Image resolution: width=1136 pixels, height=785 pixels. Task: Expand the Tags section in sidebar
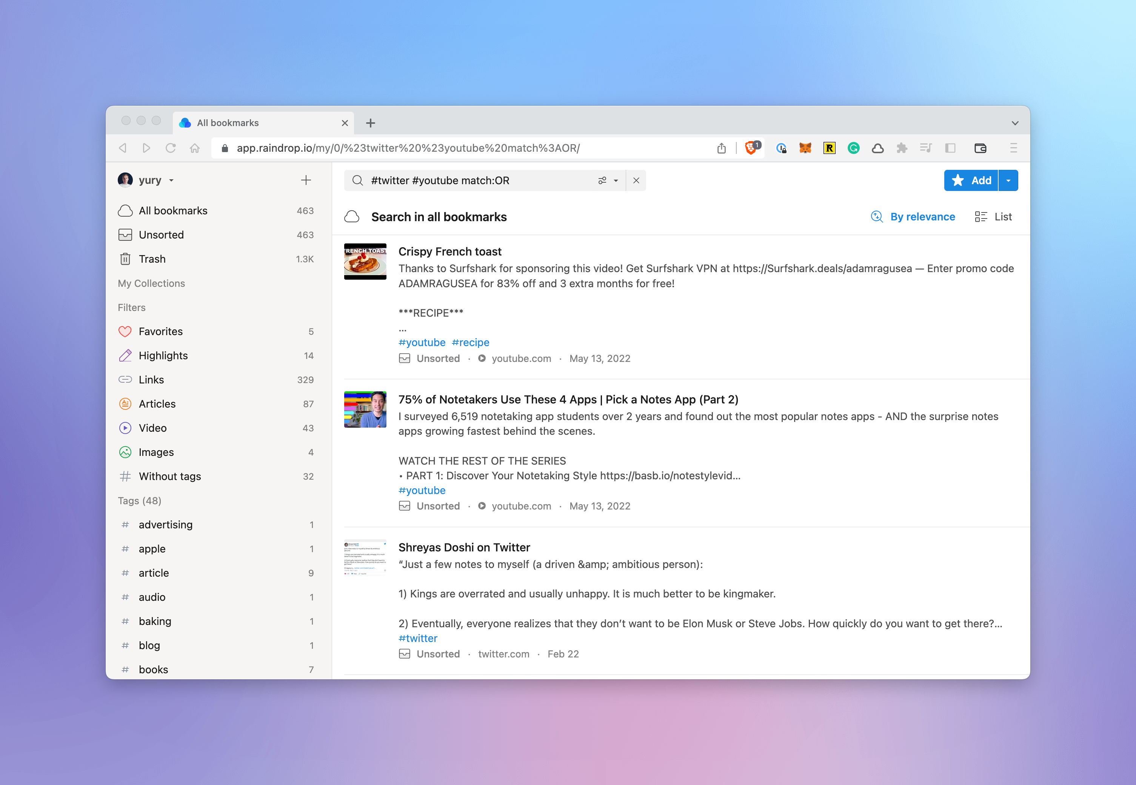(x=141, y=501)
